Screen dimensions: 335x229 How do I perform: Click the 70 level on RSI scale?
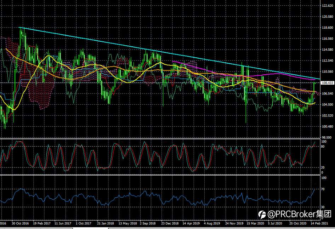(x=323, y=189)
